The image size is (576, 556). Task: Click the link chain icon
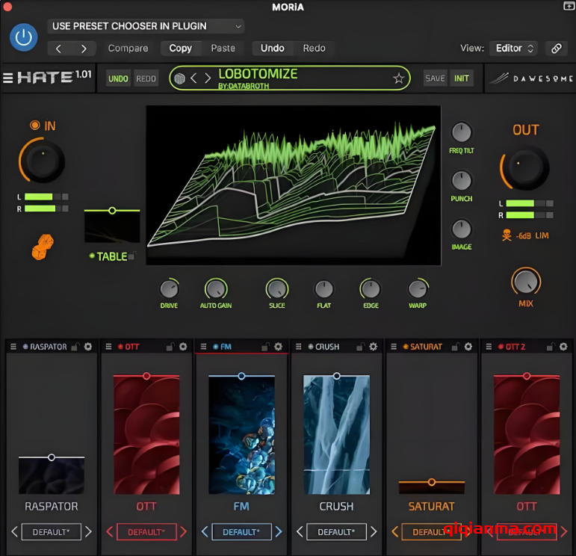(556, 48)
